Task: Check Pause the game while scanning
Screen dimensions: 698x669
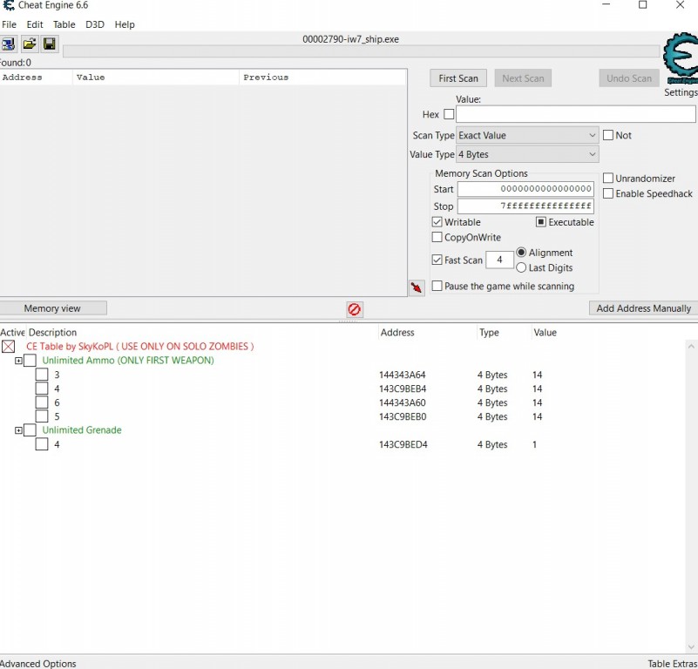Action: tap(437, 286)
